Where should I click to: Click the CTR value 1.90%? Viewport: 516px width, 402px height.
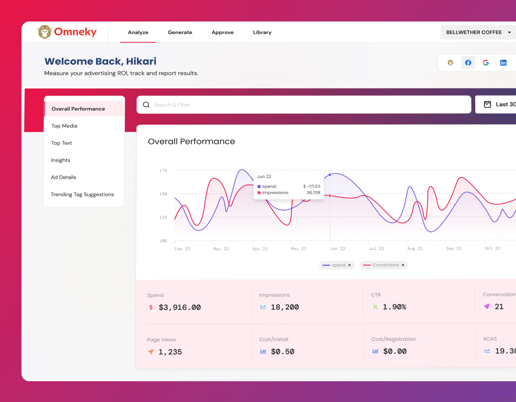pos(394,307)
